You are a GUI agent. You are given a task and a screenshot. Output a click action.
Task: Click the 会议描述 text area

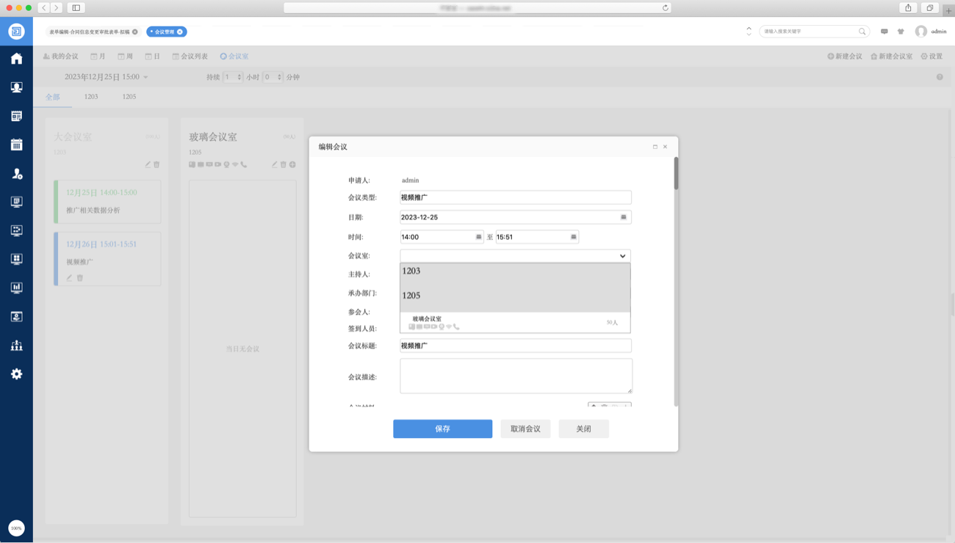[516, 376]
